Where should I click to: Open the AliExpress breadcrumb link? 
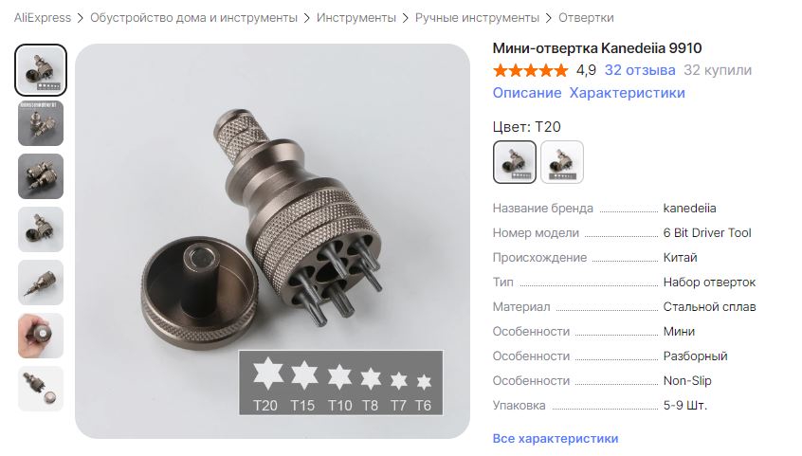click(43, 18)
